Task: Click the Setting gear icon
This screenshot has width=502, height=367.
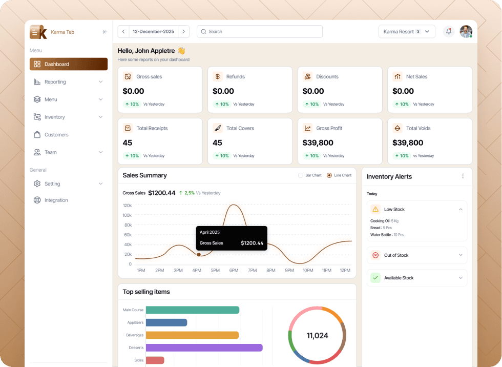Action: click(x=37, y=183)
